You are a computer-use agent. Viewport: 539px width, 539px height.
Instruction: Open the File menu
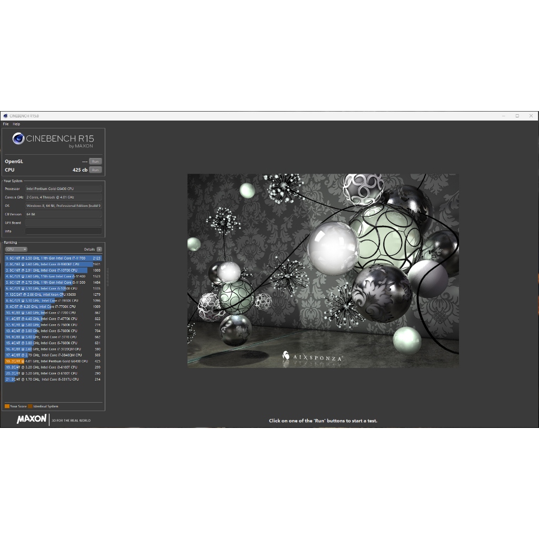coord(5,124)
